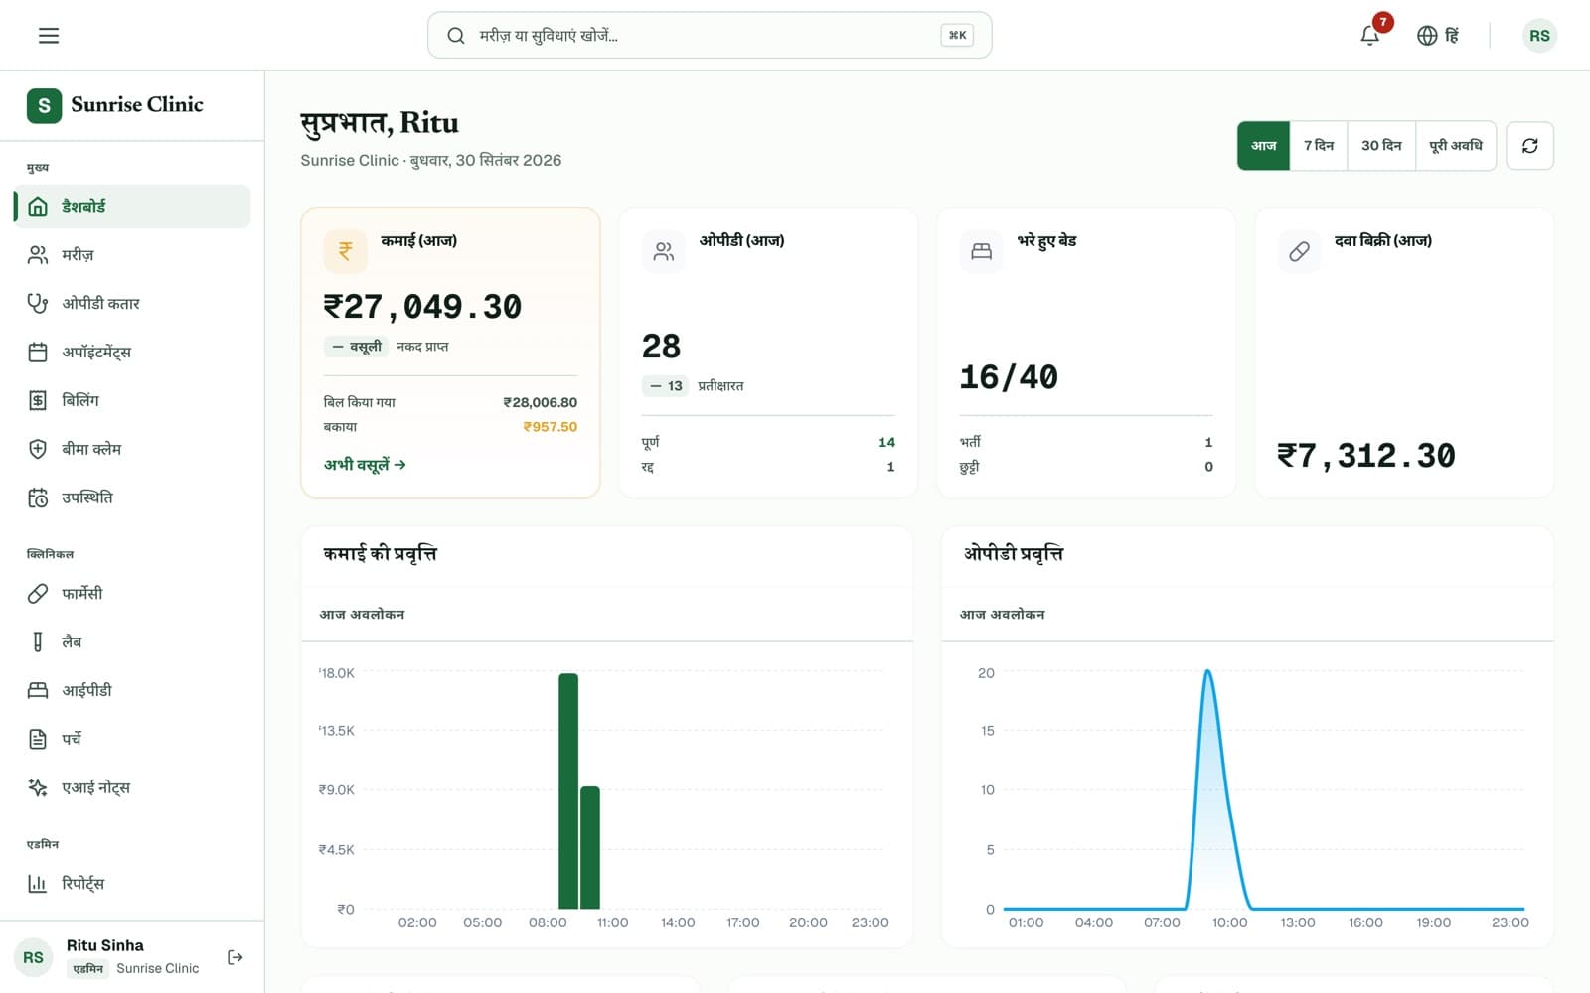Screen dimensions: 1590x993
Task: Click the बिलिंग billing icon
Action: click(38, 400)
